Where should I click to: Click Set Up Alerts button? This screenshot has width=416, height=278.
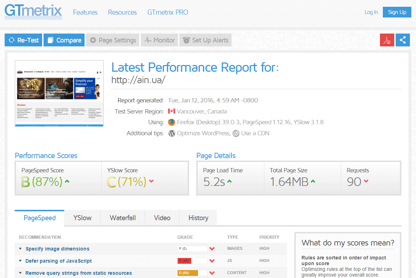206,40
